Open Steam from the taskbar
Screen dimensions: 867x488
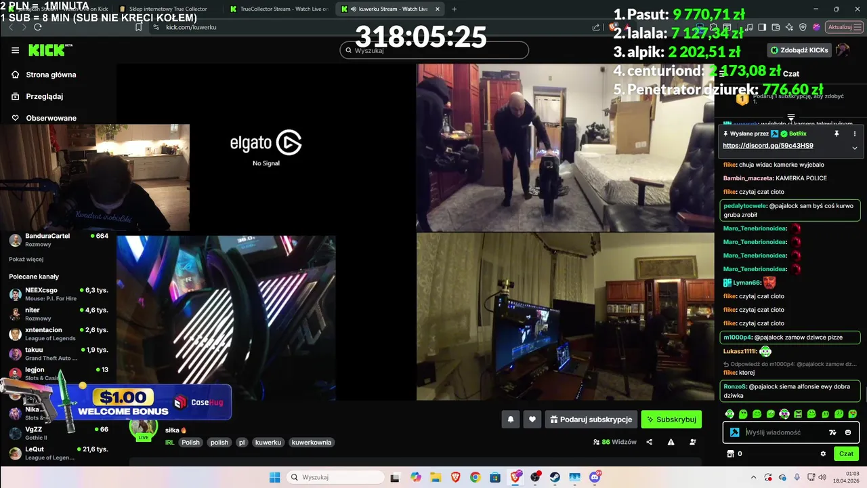point(555,477)
